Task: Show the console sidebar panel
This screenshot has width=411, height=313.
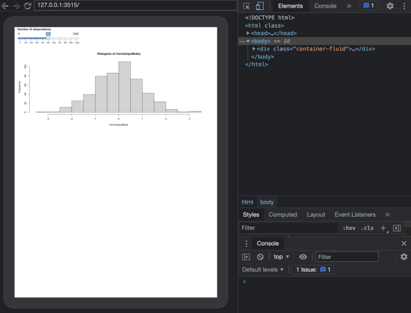Action: coord(247,257)
